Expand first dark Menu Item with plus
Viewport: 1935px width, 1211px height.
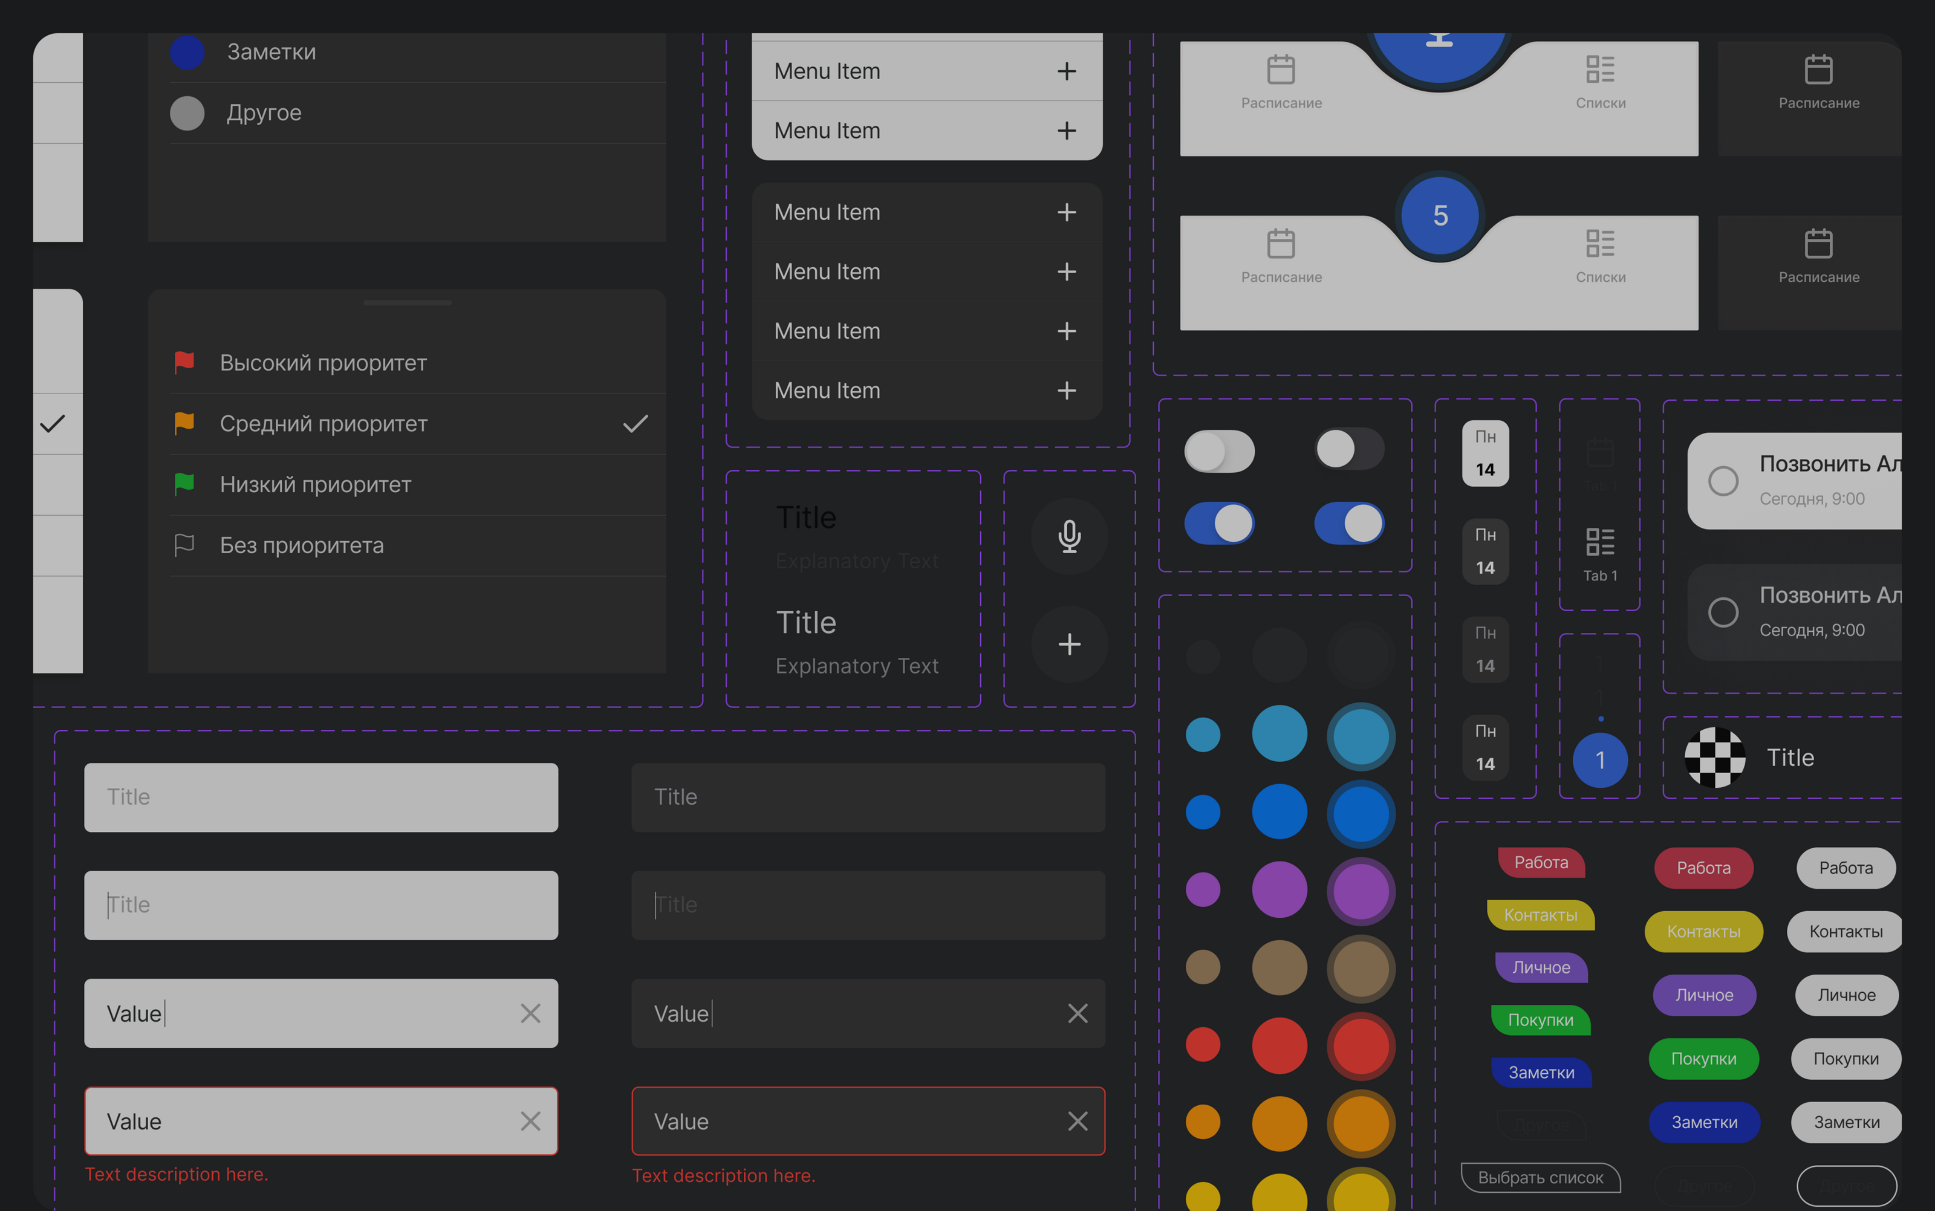[1066, 212]
